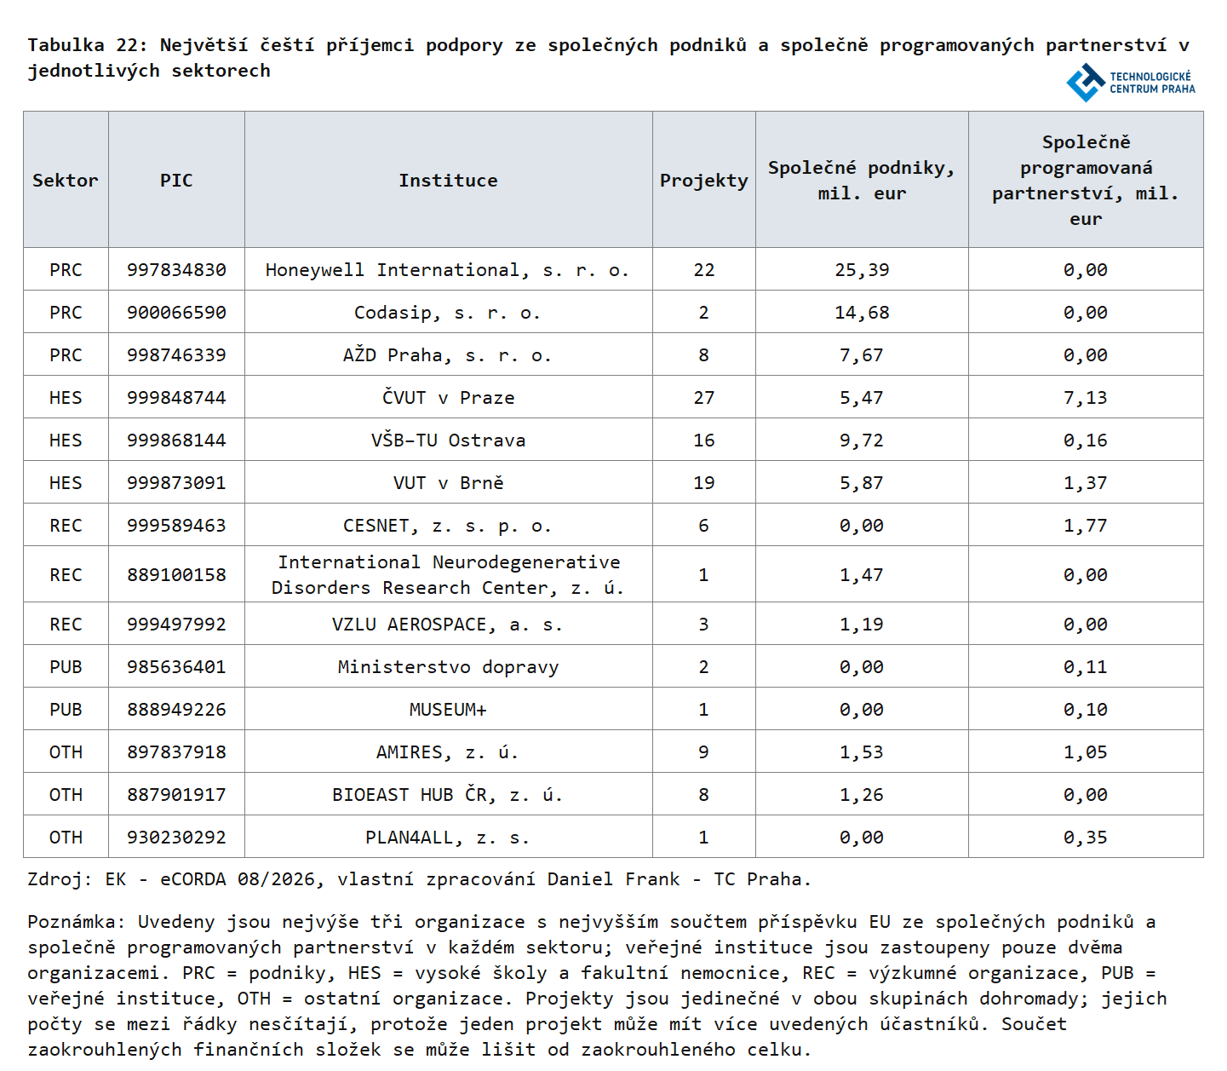Screen dimensions: 1227x1071
Task: Click 'International Neurodegenerative Disorders Research Center' cell
Action: click(449, 575)
